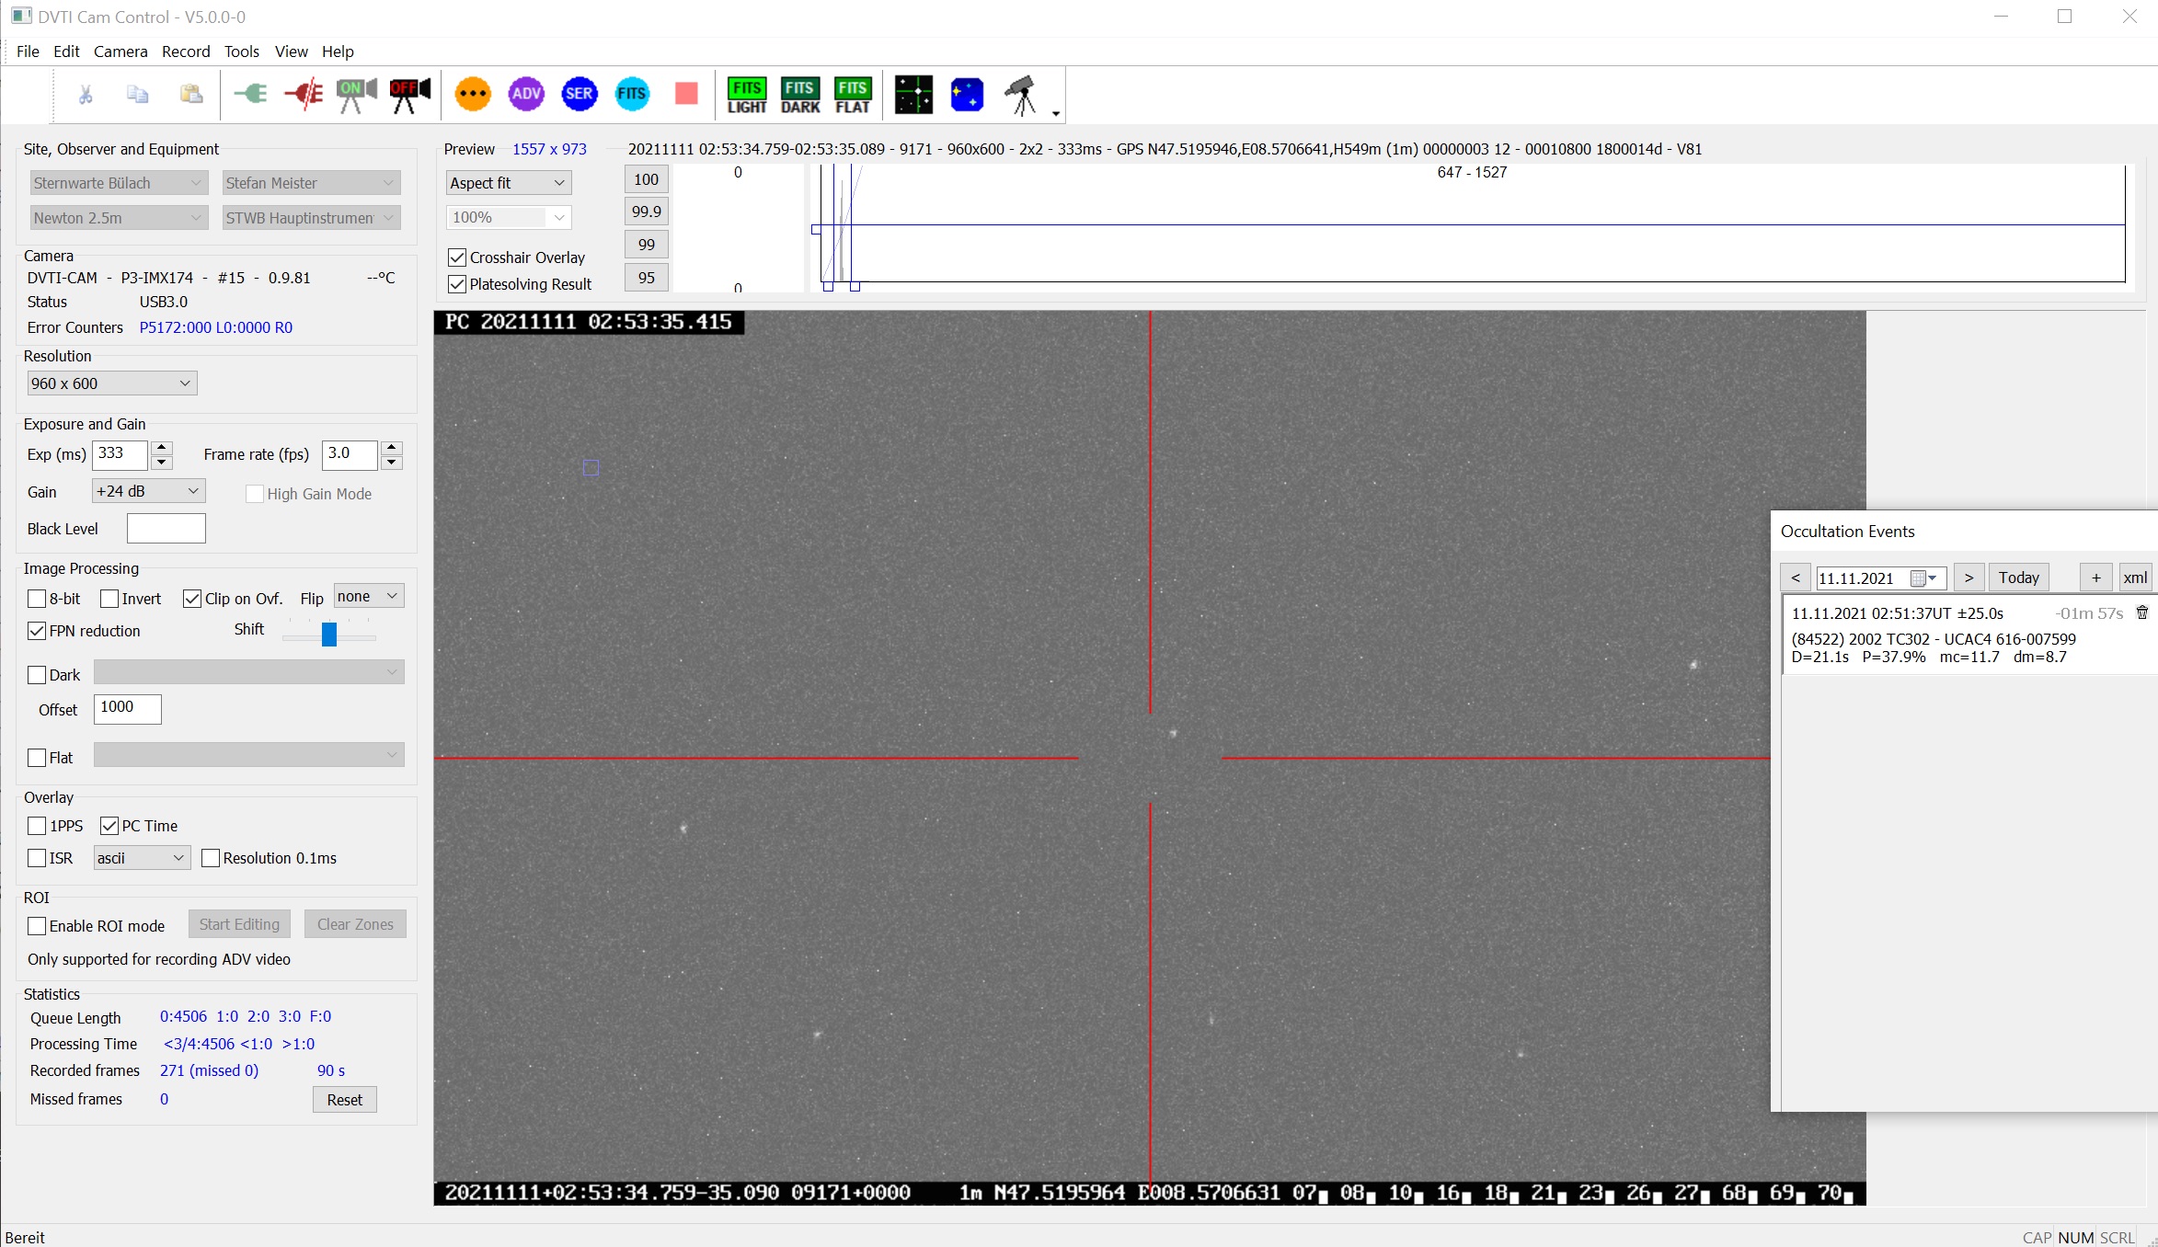Click trash icon to delete occultation event

click(x=2141, y=612)
